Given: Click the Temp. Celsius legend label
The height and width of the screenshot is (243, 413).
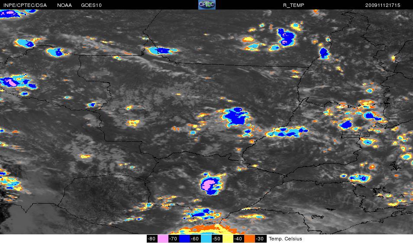Looking at the screenshot, I should [285, 239].
